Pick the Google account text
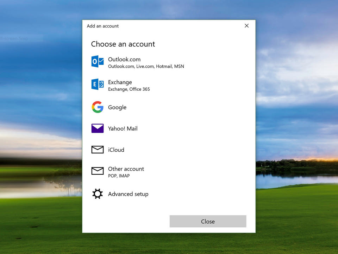The width and height of the screenshot is (338, 254). click(x=117, y=107)
